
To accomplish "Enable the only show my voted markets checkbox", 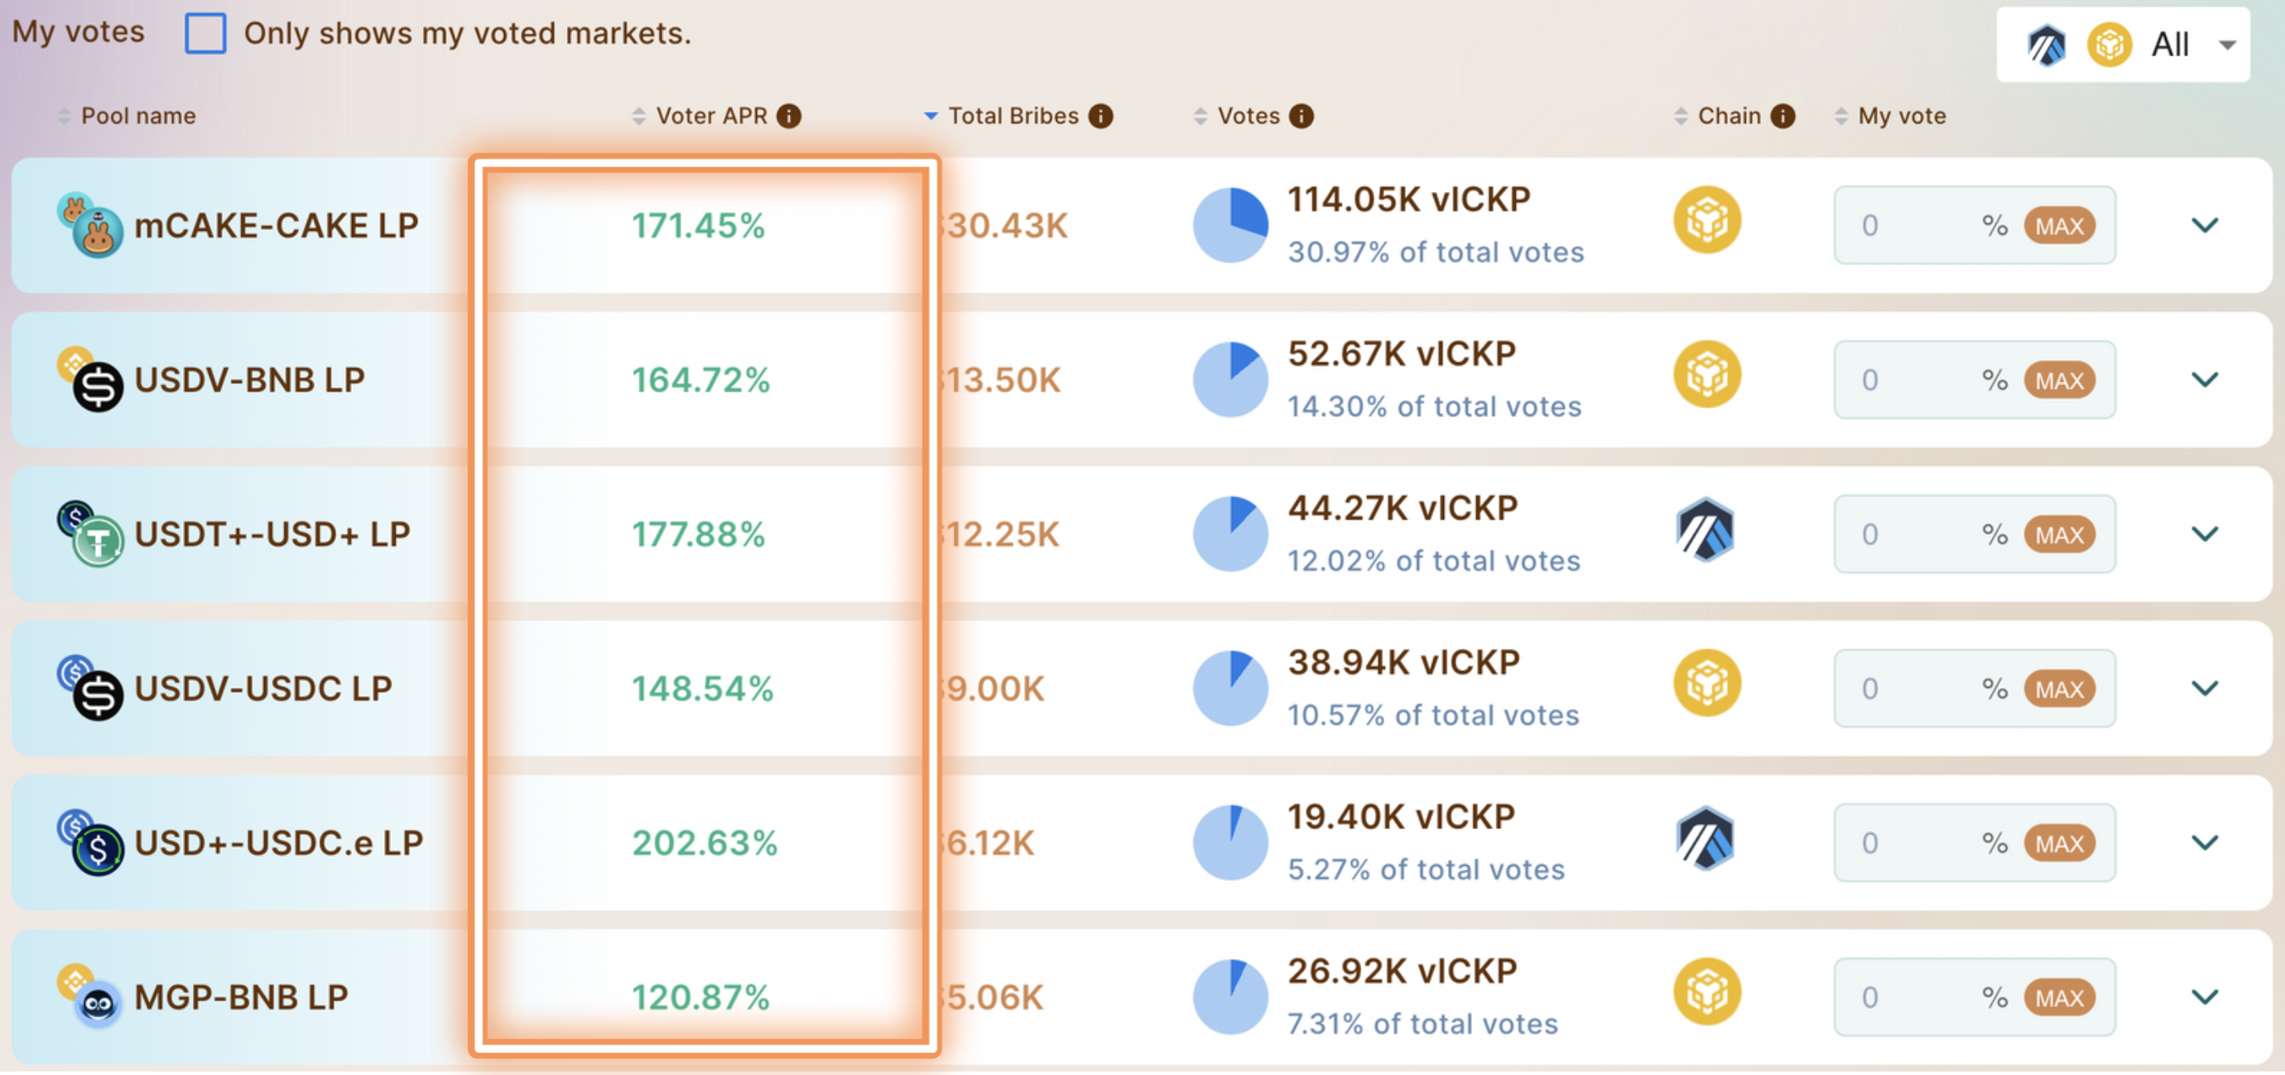I will click(205, 34).
